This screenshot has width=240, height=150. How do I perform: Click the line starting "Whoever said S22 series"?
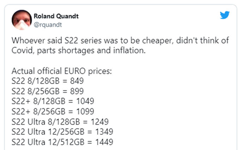(x=120, y=41)
